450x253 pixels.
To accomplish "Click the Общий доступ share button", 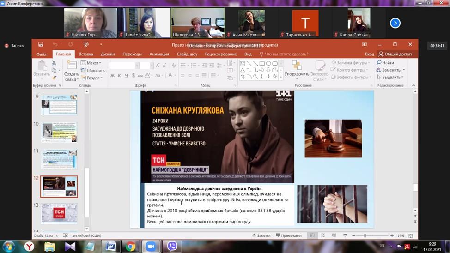I will pyautogui.click(x=395, y=54).
